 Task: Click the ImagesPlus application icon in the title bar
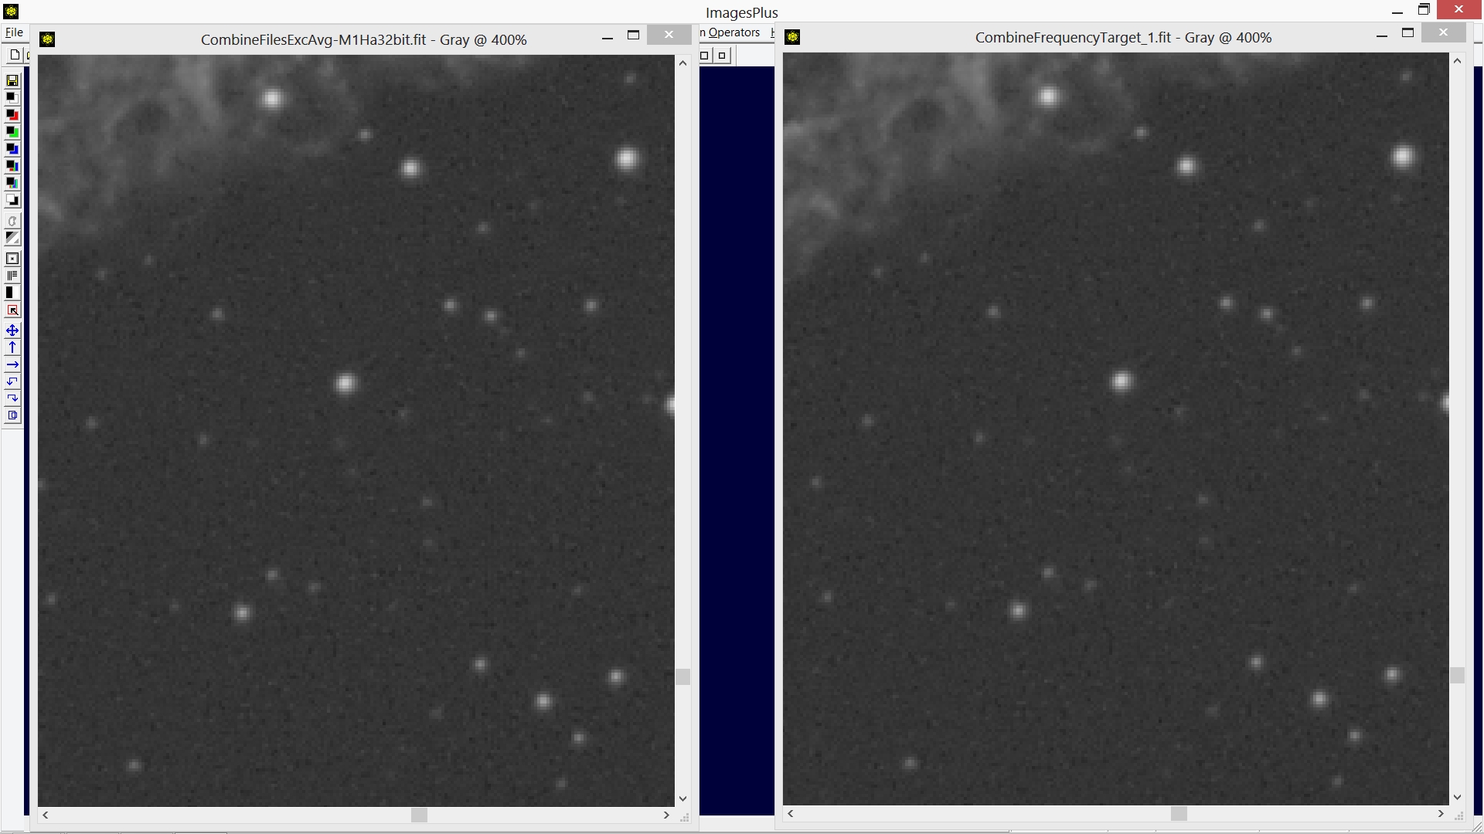tap(11, 11)
